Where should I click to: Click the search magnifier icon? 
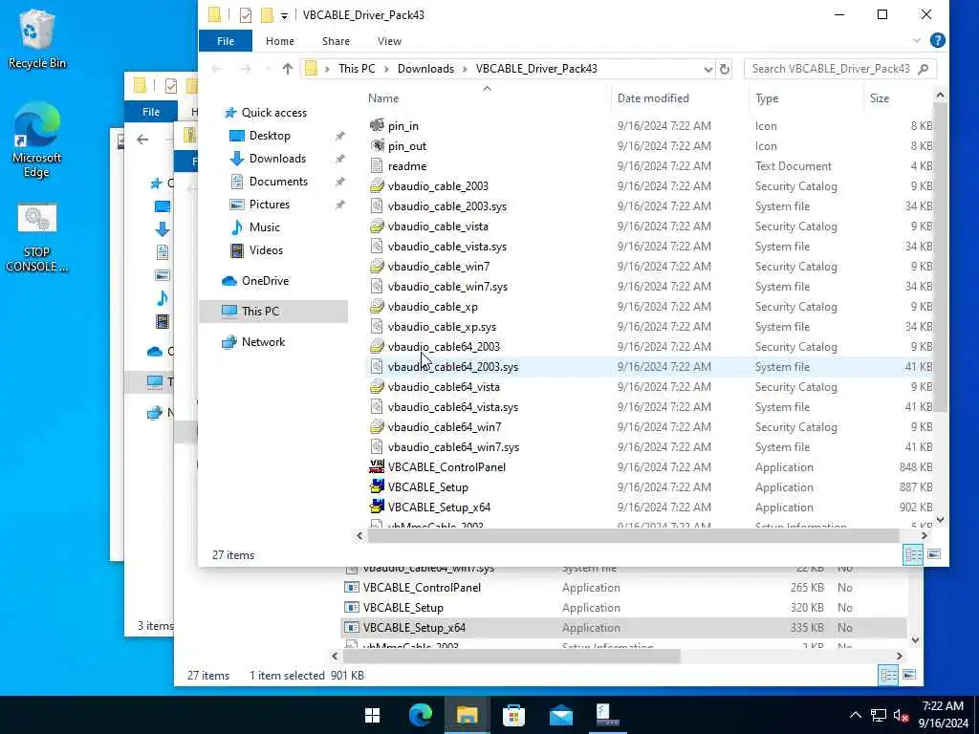924,69
